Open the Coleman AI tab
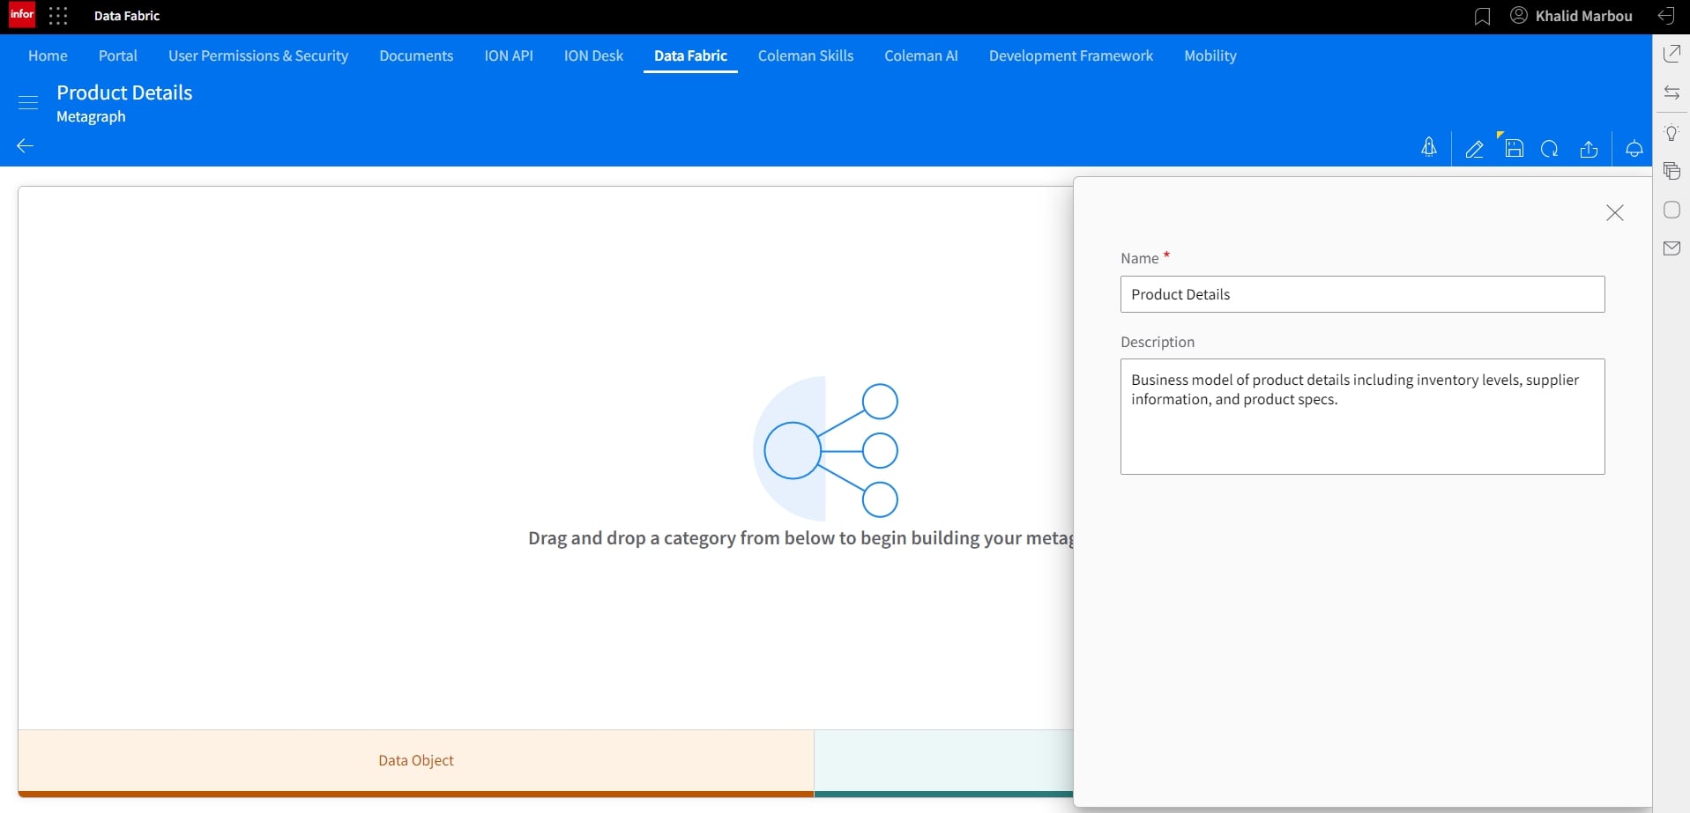 point(921,55)
